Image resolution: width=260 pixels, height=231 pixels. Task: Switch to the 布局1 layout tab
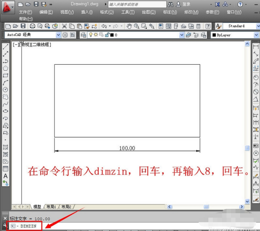tap(52, 207)
